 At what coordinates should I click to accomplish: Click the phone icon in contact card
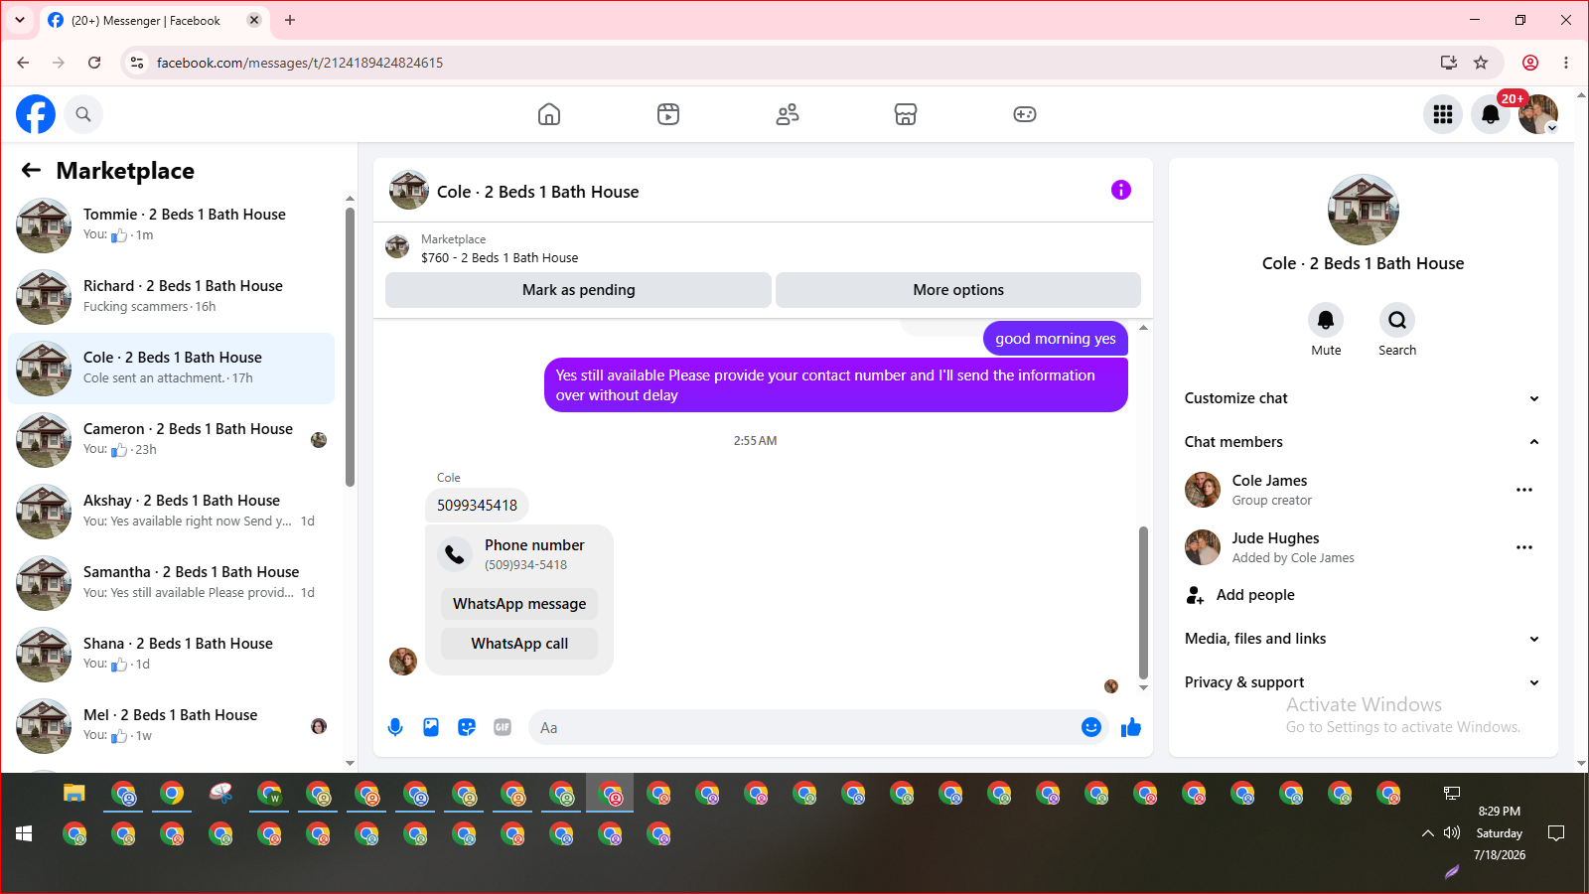[x=455, y=554]
